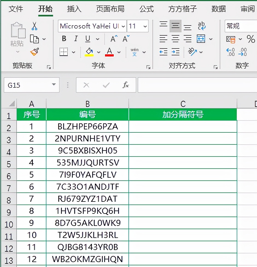Apply cell borders icon
The image size is (257, 267).
point(64,52)
